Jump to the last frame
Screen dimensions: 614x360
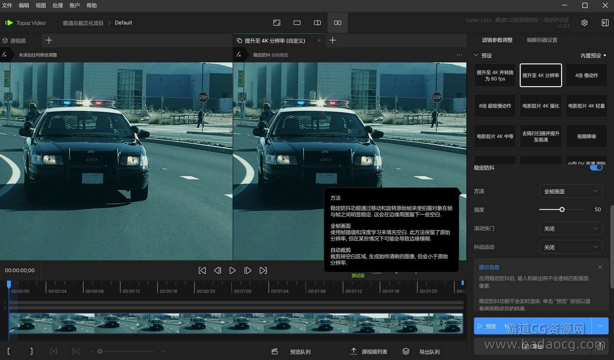[x=263, y=270]
